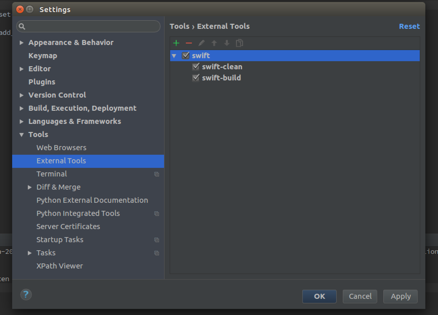The height and width of the screenshot is (315, 438).
Task: Apply the settings changes
Action: (401, 296)
